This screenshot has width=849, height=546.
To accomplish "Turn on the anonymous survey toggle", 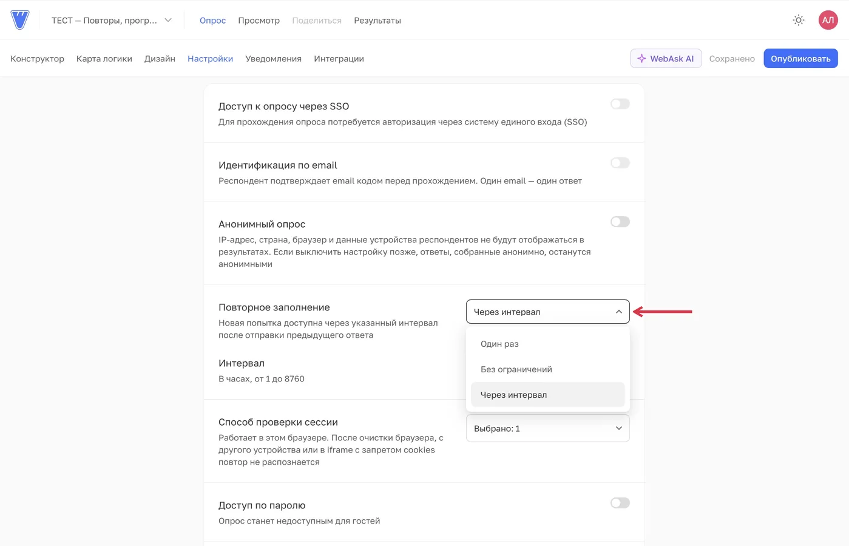I will tap(620, 222).
